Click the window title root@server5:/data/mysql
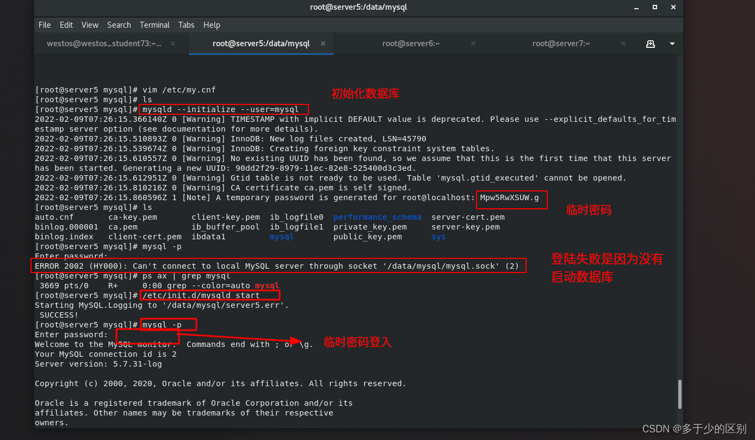 pyautogui.click(x=358, y=7)
